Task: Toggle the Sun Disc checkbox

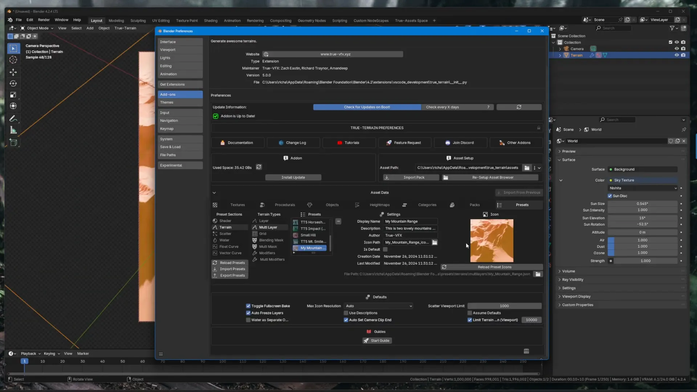Action: point(610,196)
